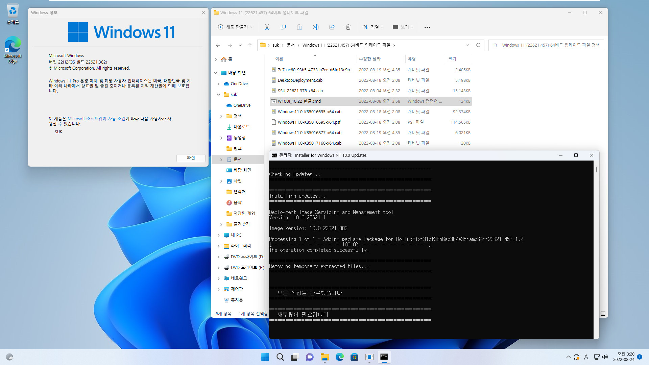Open the Sort (정렬) dropdown
This screenshot has height=365, width=649.
click(373, 27)
